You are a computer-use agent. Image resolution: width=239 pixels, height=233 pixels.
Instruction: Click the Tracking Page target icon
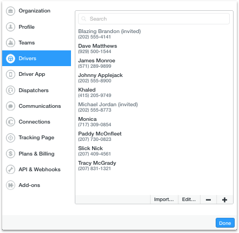coord(10,138)
